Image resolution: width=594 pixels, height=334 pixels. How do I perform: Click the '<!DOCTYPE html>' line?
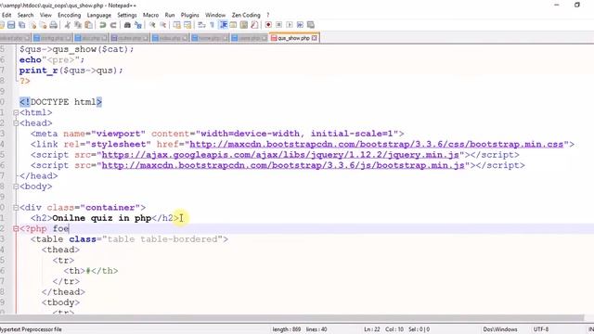coord(60,102)
